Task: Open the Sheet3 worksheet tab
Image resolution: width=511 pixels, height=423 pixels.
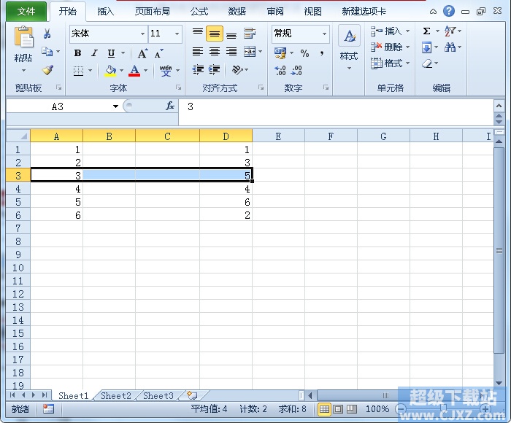Action: pos(158,395)
